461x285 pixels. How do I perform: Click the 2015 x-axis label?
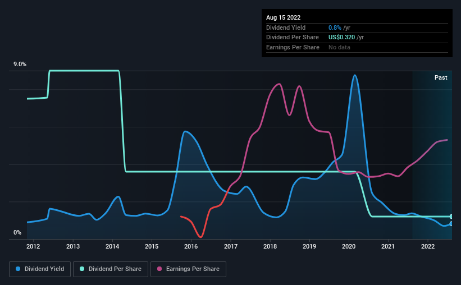[x=152, y=246]
